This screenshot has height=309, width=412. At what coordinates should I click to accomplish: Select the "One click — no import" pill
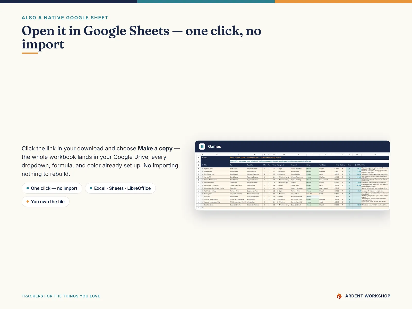(52, 188)
